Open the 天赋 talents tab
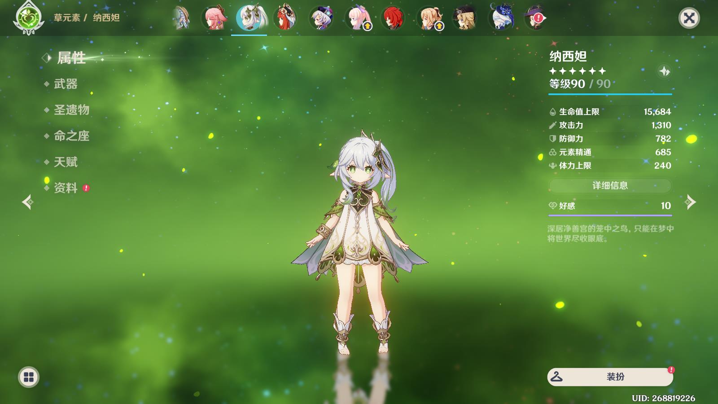The image size is (718, 404). click(x=66, y=162)
